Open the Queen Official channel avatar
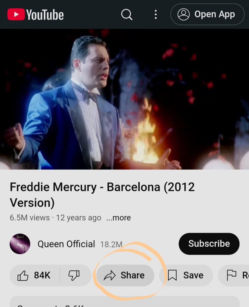 point(20,244)
